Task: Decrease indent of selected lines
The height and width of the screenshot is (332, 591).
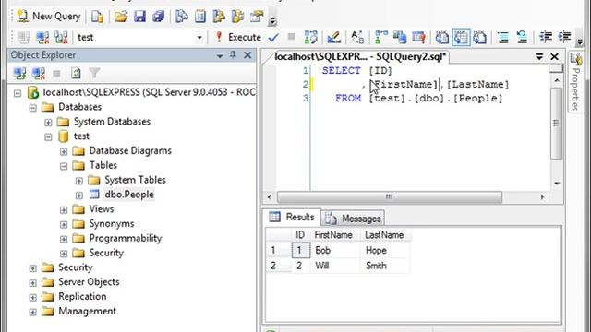Action: (x=546, y=37)
